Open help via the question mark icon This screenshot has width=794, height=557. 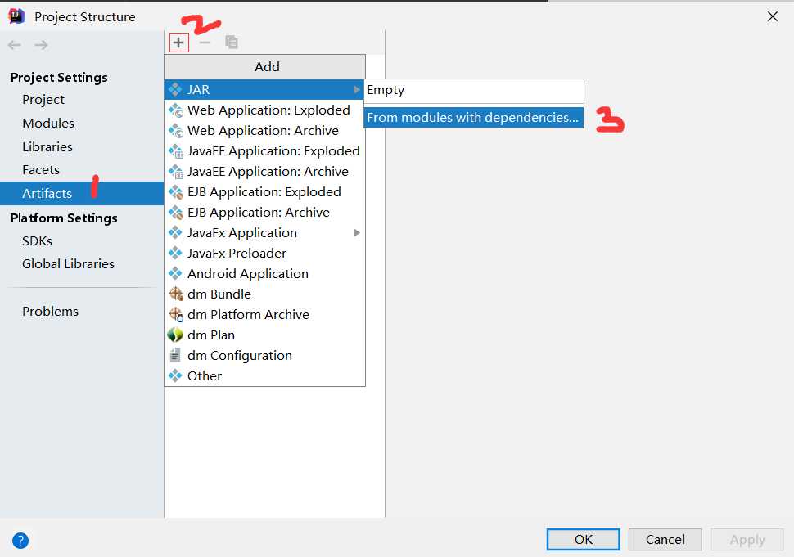[x=20, y=541]
